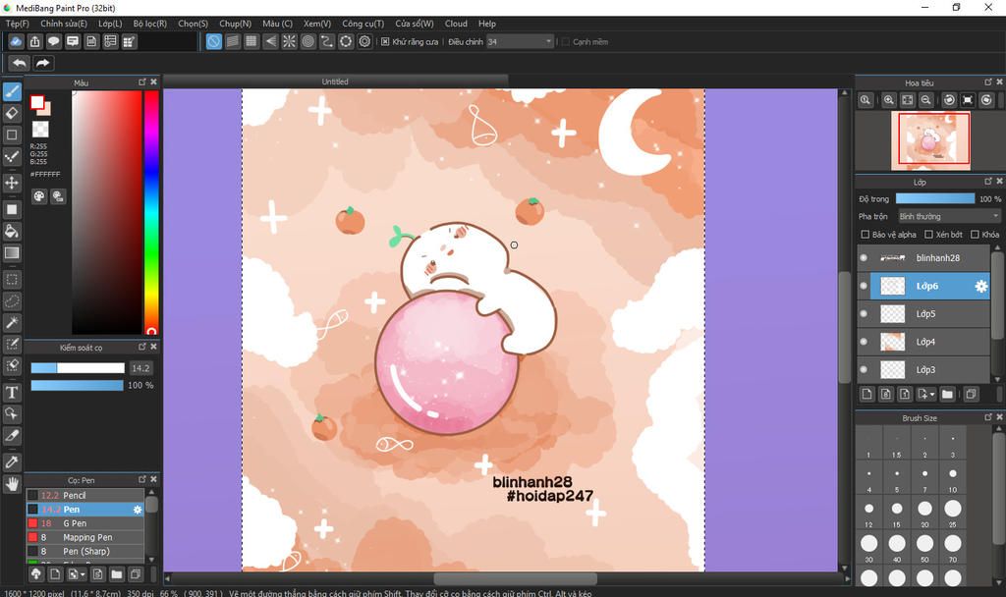
Task: Open the Công cụ(T) menu
Action: (x=363, y=24)
